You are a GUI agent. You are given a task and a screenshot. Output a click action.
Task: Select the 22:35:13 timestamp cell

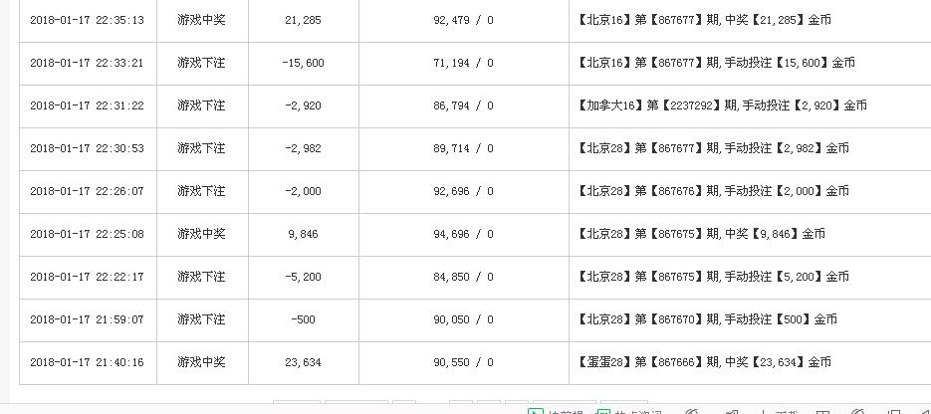point(88,20)
